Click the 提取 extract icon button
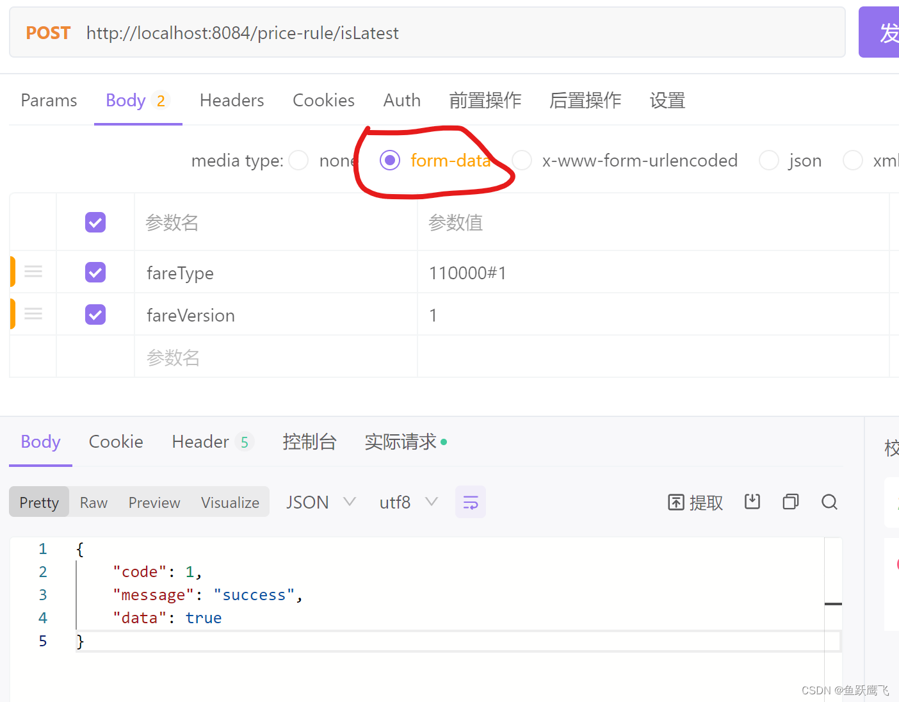899x702 pixels. click(x=695, y=502)
